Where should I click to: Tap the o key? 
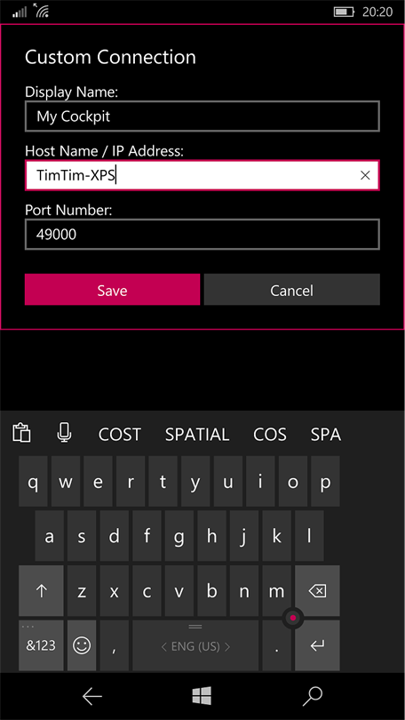(x=292, y=481)
